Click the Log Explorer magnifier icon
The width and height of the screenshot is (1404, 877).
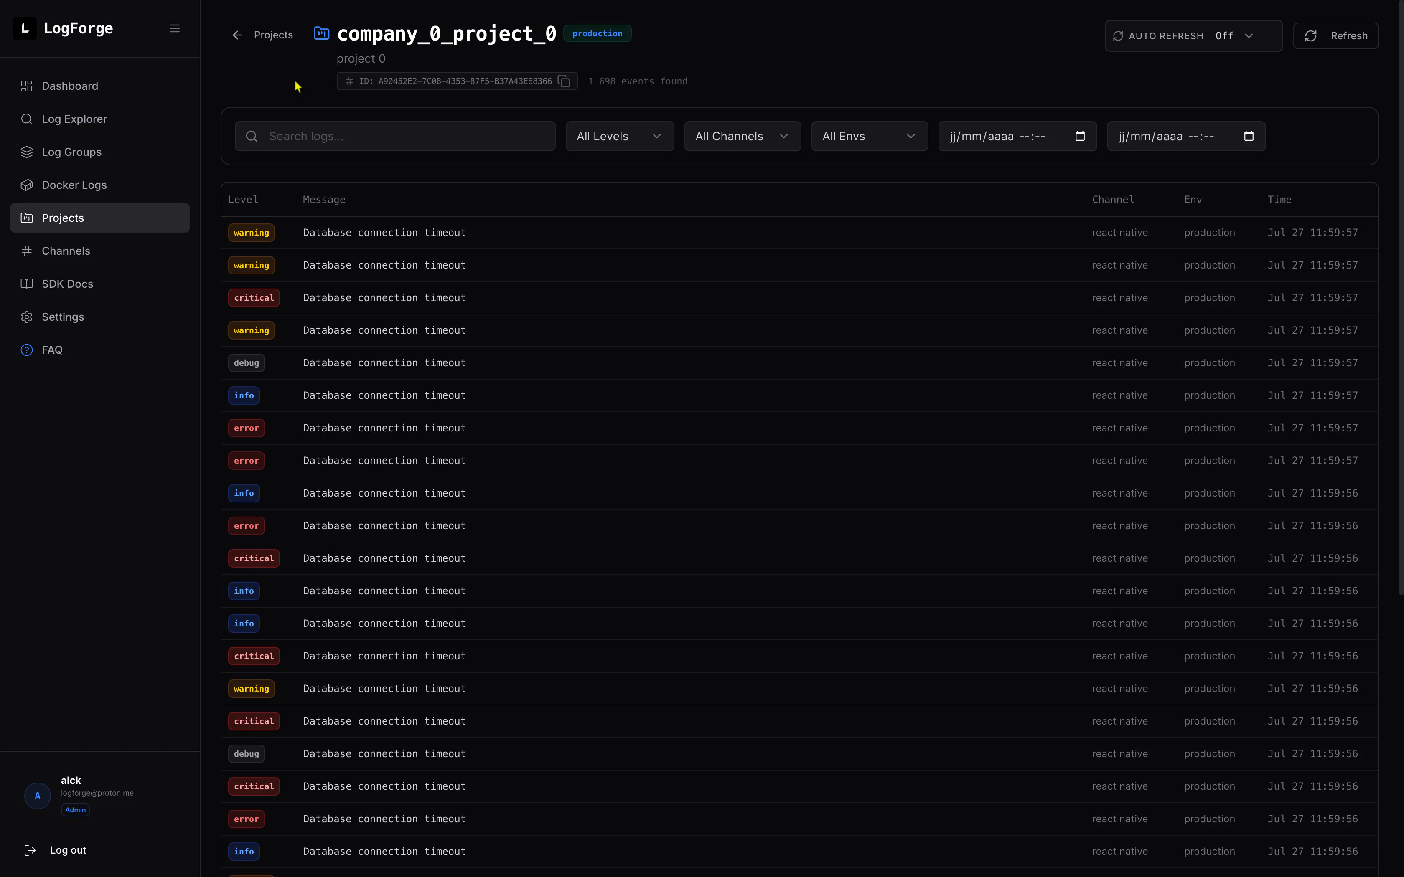(27, 119)
